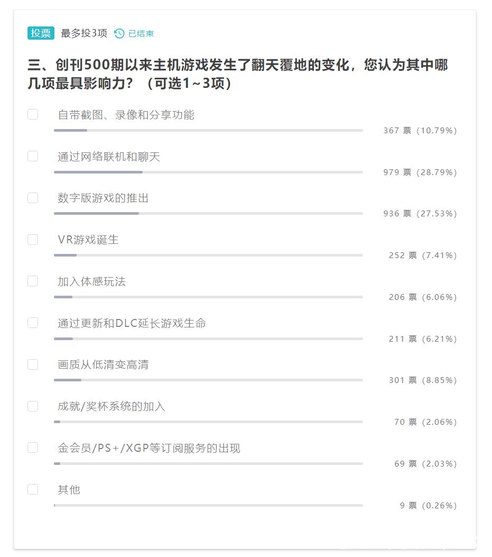This screenshot has height=557, width=492.
Task: Check the 自带截图、录像和分享功能 option
Action: coord(33,114)
